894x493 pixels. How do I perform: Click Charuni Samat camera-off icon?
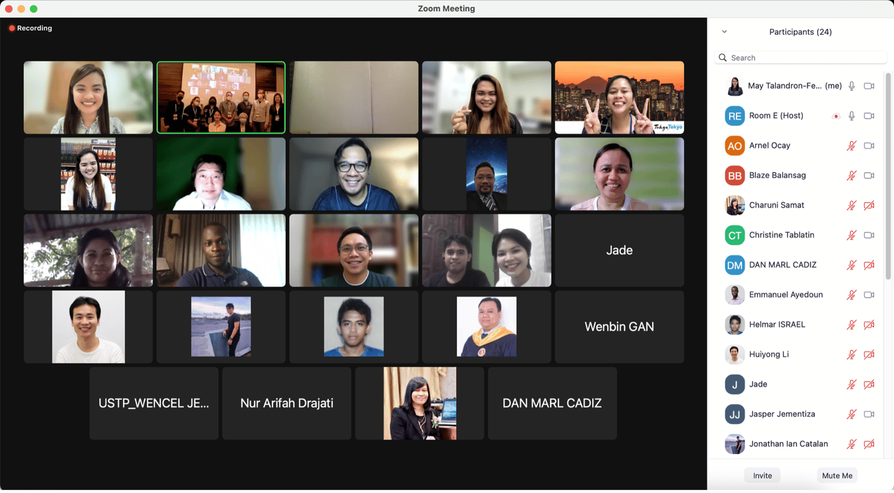869,205
